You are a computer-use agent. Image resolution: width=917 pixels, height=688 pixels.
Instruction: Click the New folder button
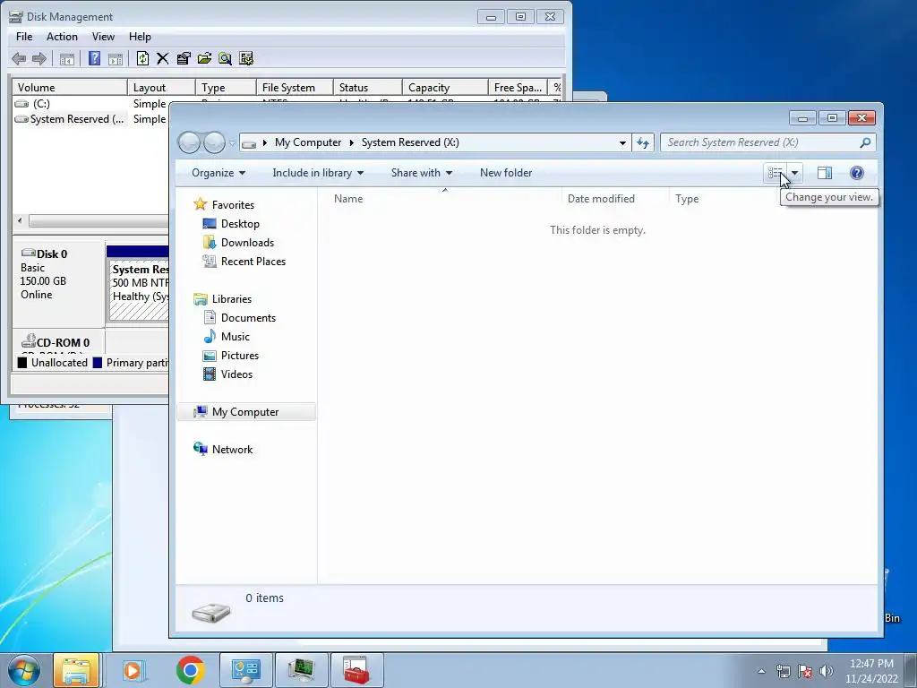tap(506, 173)
